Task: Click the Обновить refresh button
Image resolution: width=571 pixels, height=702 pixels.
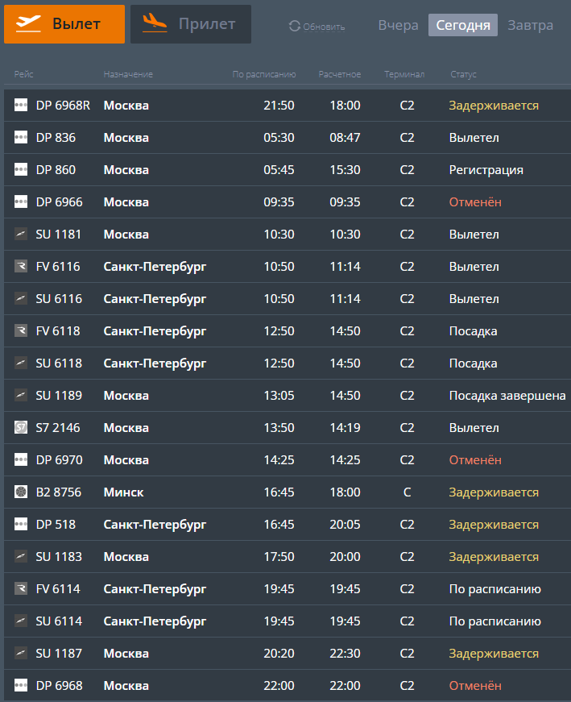Action: (x=317, y=27)
